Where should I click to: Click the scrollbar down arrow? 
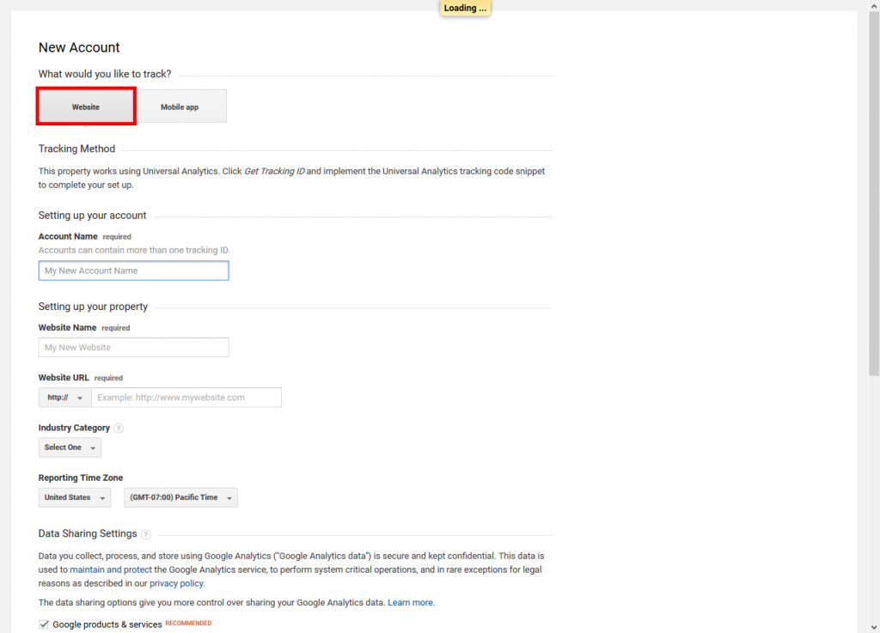tap(873, 627)
